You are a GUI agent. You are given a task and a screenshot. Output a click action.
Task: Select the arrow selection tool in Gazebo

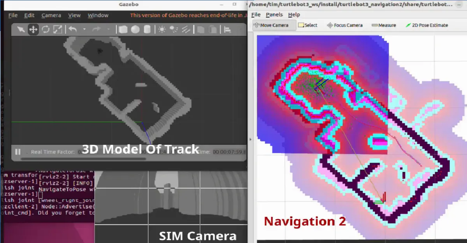coord(21,30)
